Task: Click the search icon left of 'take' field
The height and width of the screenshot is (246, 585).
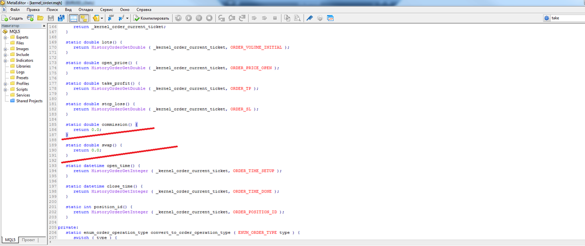Action: (546, 18)
